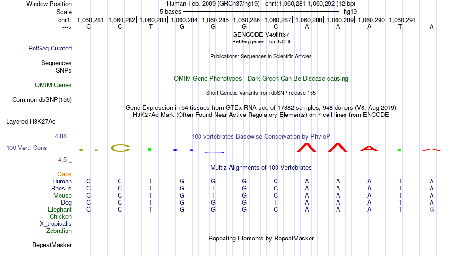This screenshot has width=449, height=256.
Task: Select the Rhesus alignment row label
Action: (61, 188)
